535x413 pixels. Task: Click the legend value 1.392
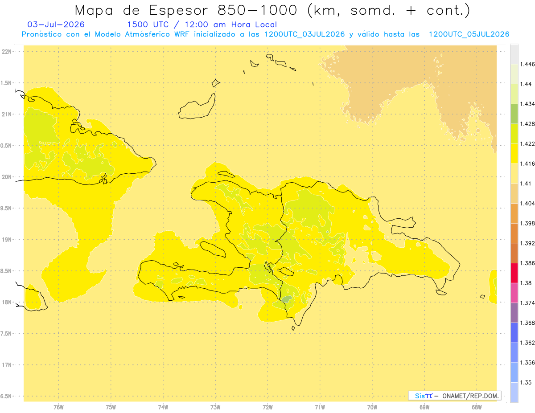[x=527, y=243]
